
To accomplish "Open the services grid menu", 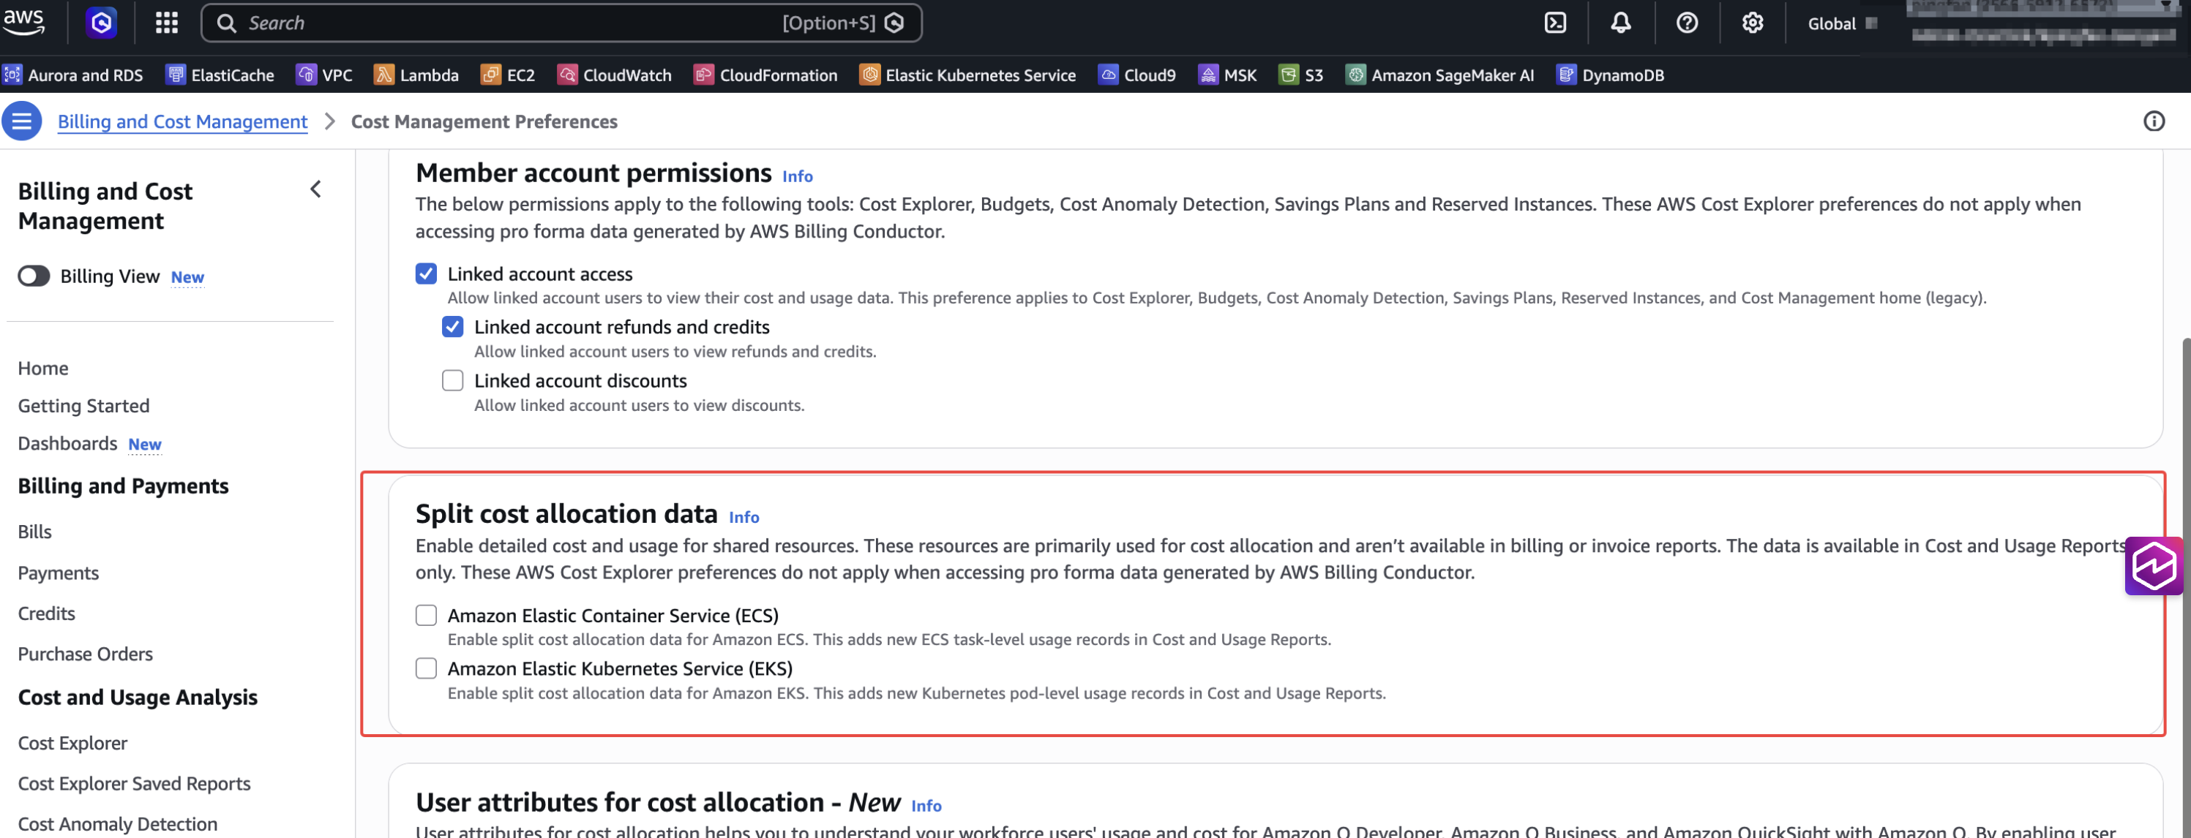I will (x=167, y=23).
